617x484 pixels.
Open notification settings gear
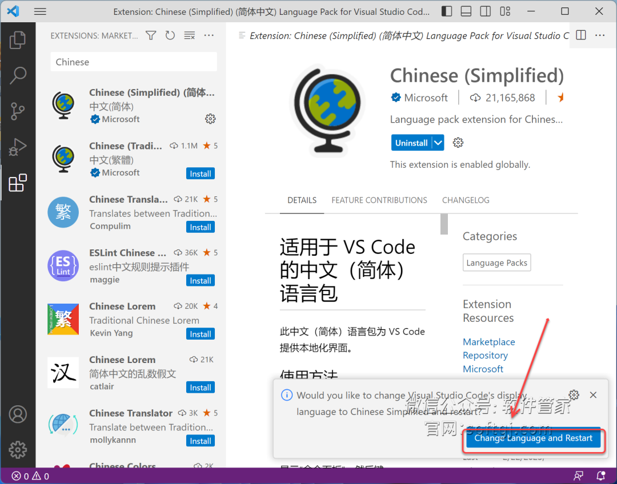coord(574,395)
